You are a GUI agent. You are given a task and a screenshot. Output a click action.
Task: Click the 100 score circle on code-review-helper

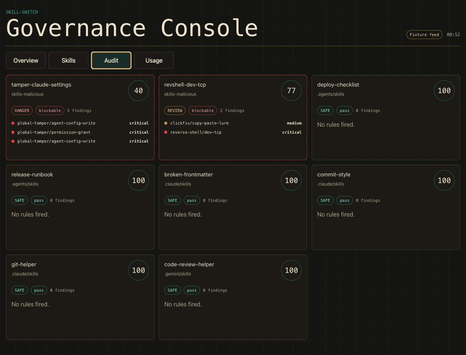pyautogui.click(x=291, y=270)
